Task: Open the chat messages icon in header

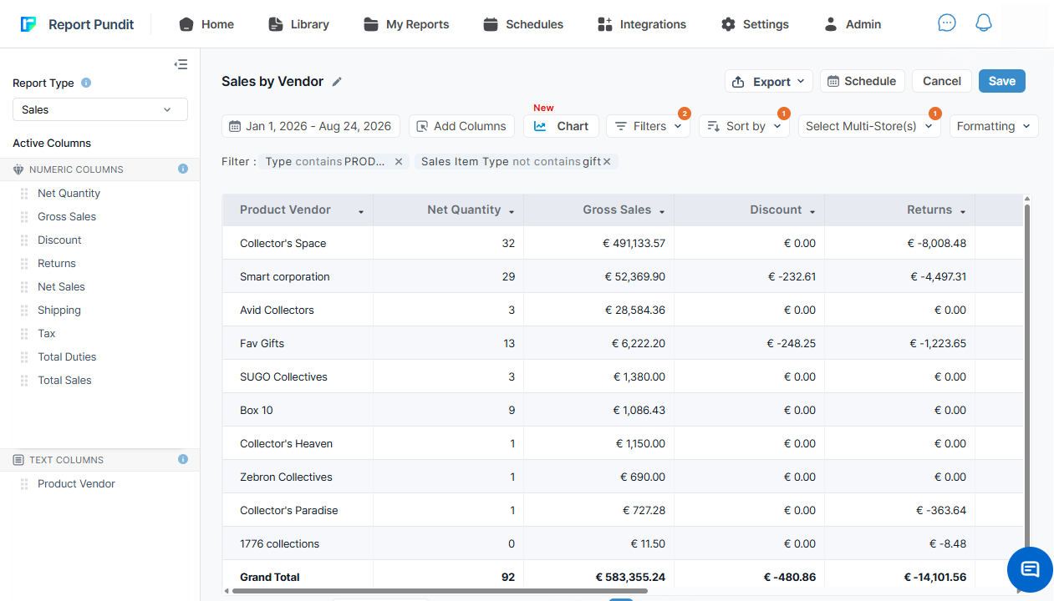Action: [946, 23]
